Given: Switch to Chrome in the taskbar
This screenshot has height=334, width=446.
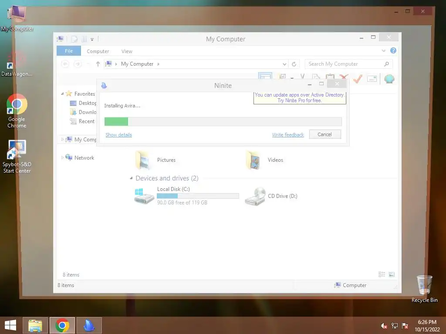Looking at the screenshot, I should click(x=62, y=325).
